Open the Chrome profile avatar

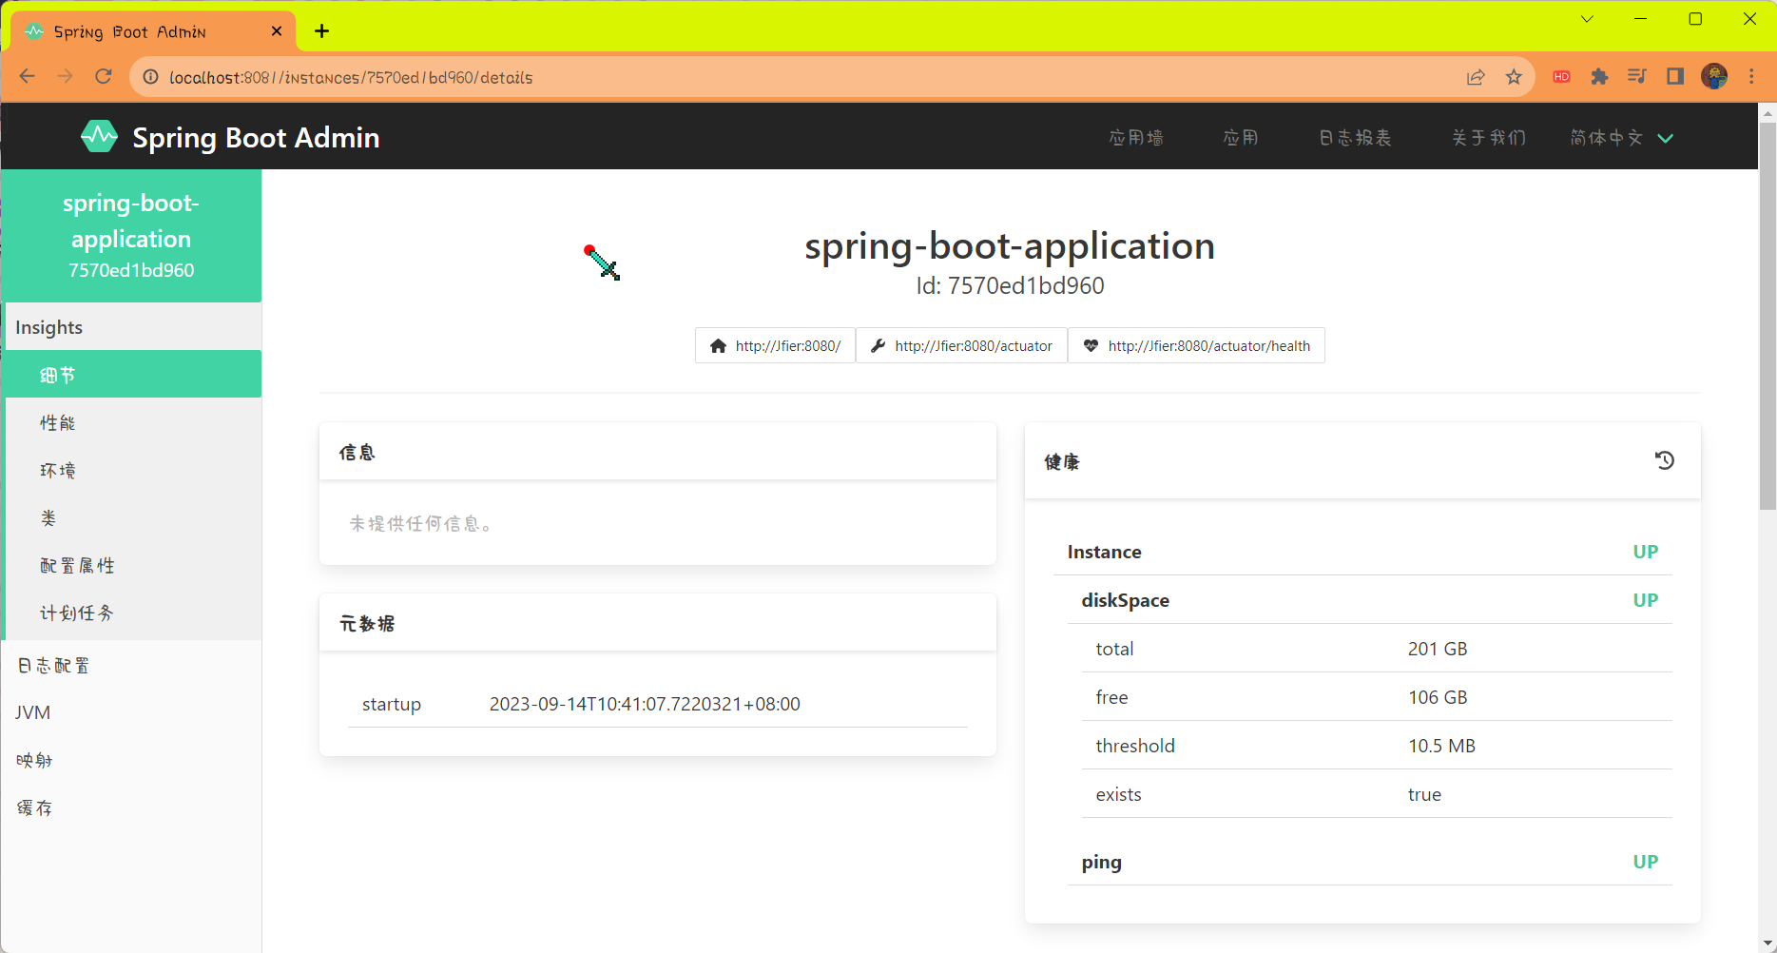[1714, 77]
